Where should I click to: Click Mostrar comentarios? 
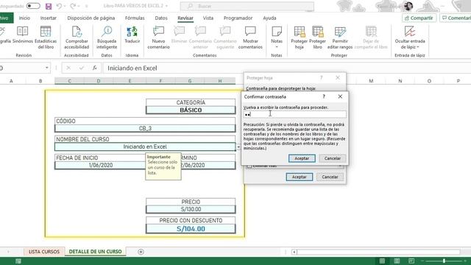coord(250,38)
